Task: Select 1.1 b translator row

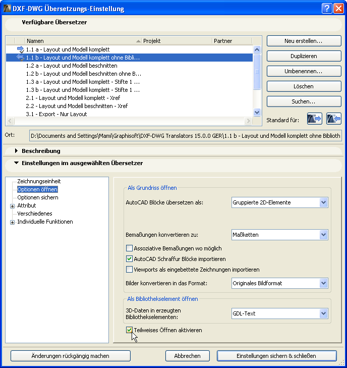Action: tap(129, 58)
